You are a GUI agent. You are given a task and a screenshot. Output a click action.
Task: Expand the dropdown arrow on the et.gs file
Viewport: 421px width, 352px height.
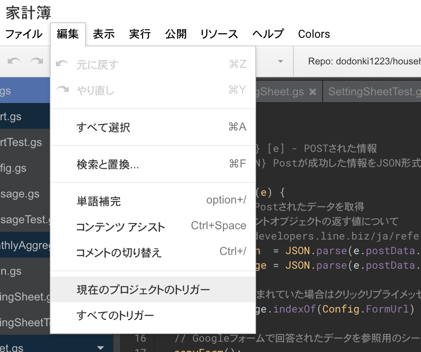tap(101, 347)
